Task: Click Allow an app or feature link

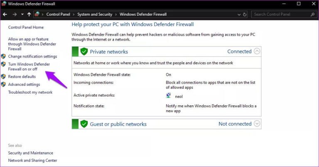Action: [32, 44]
